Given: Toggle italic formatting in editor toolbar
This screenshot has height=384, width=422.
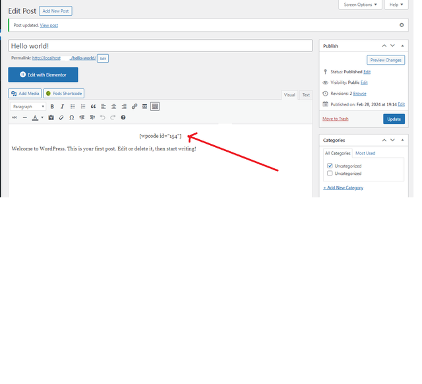Looking at the screenshot, I should [x=62, y=107].
